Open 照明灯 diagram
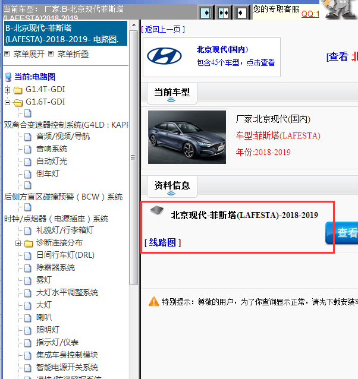Viewport: 358px width, 379px height. 48,330
